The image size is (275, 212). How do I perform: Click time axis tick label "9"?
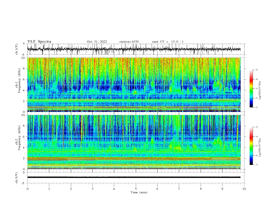point(222,189)
